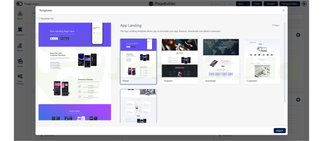Open the Templates sidebar icon
The width and height of the screenshot is (323, 141).
(x=20, y=30)
